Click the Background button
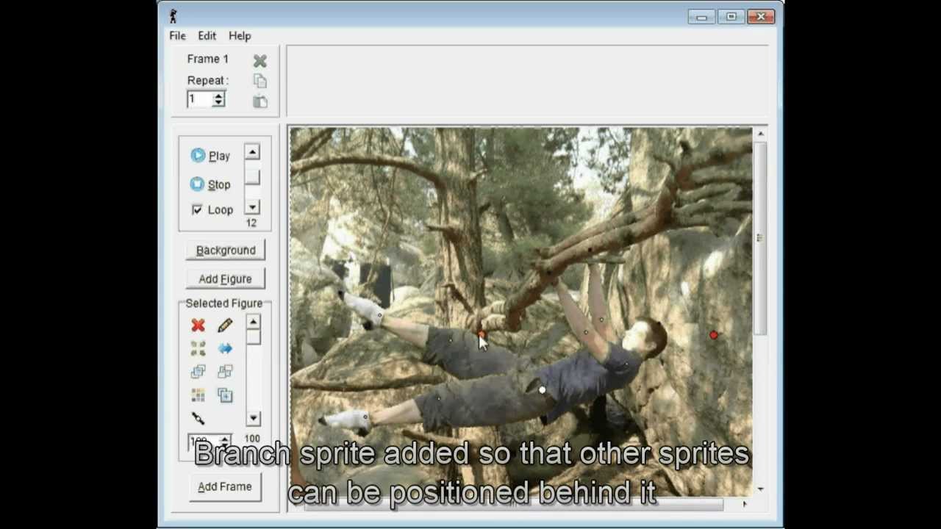941x529 pixels. [226, 250]
